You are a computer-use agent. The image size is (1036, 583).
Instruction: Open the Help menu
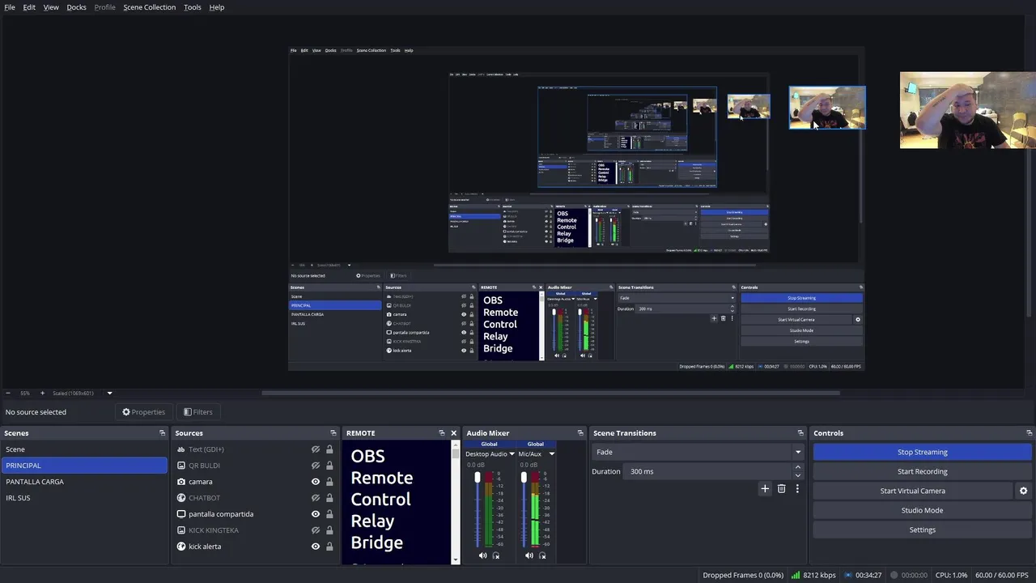[x=217, y=7]
